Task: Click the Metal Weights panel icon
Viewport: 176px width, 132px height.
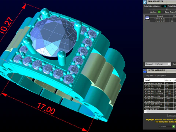Action: (x=145, y=71)
